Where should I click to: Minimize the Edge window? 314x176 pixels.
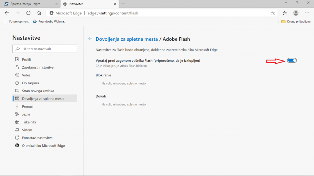[286, 3]
